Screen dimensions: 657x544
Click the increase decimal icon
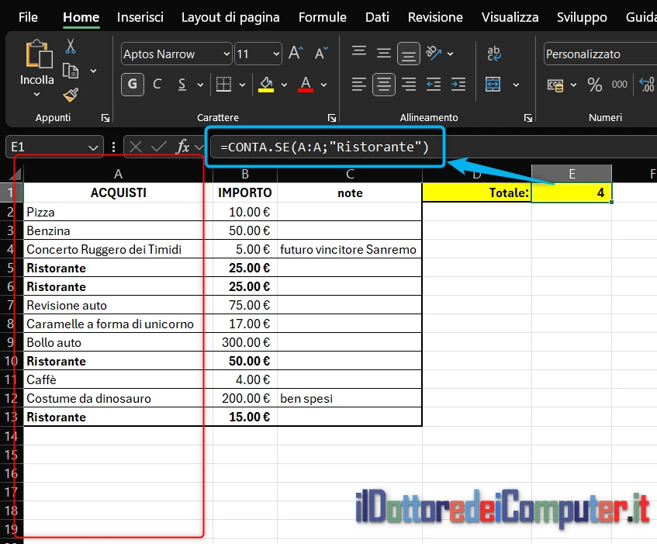(646, 85)
